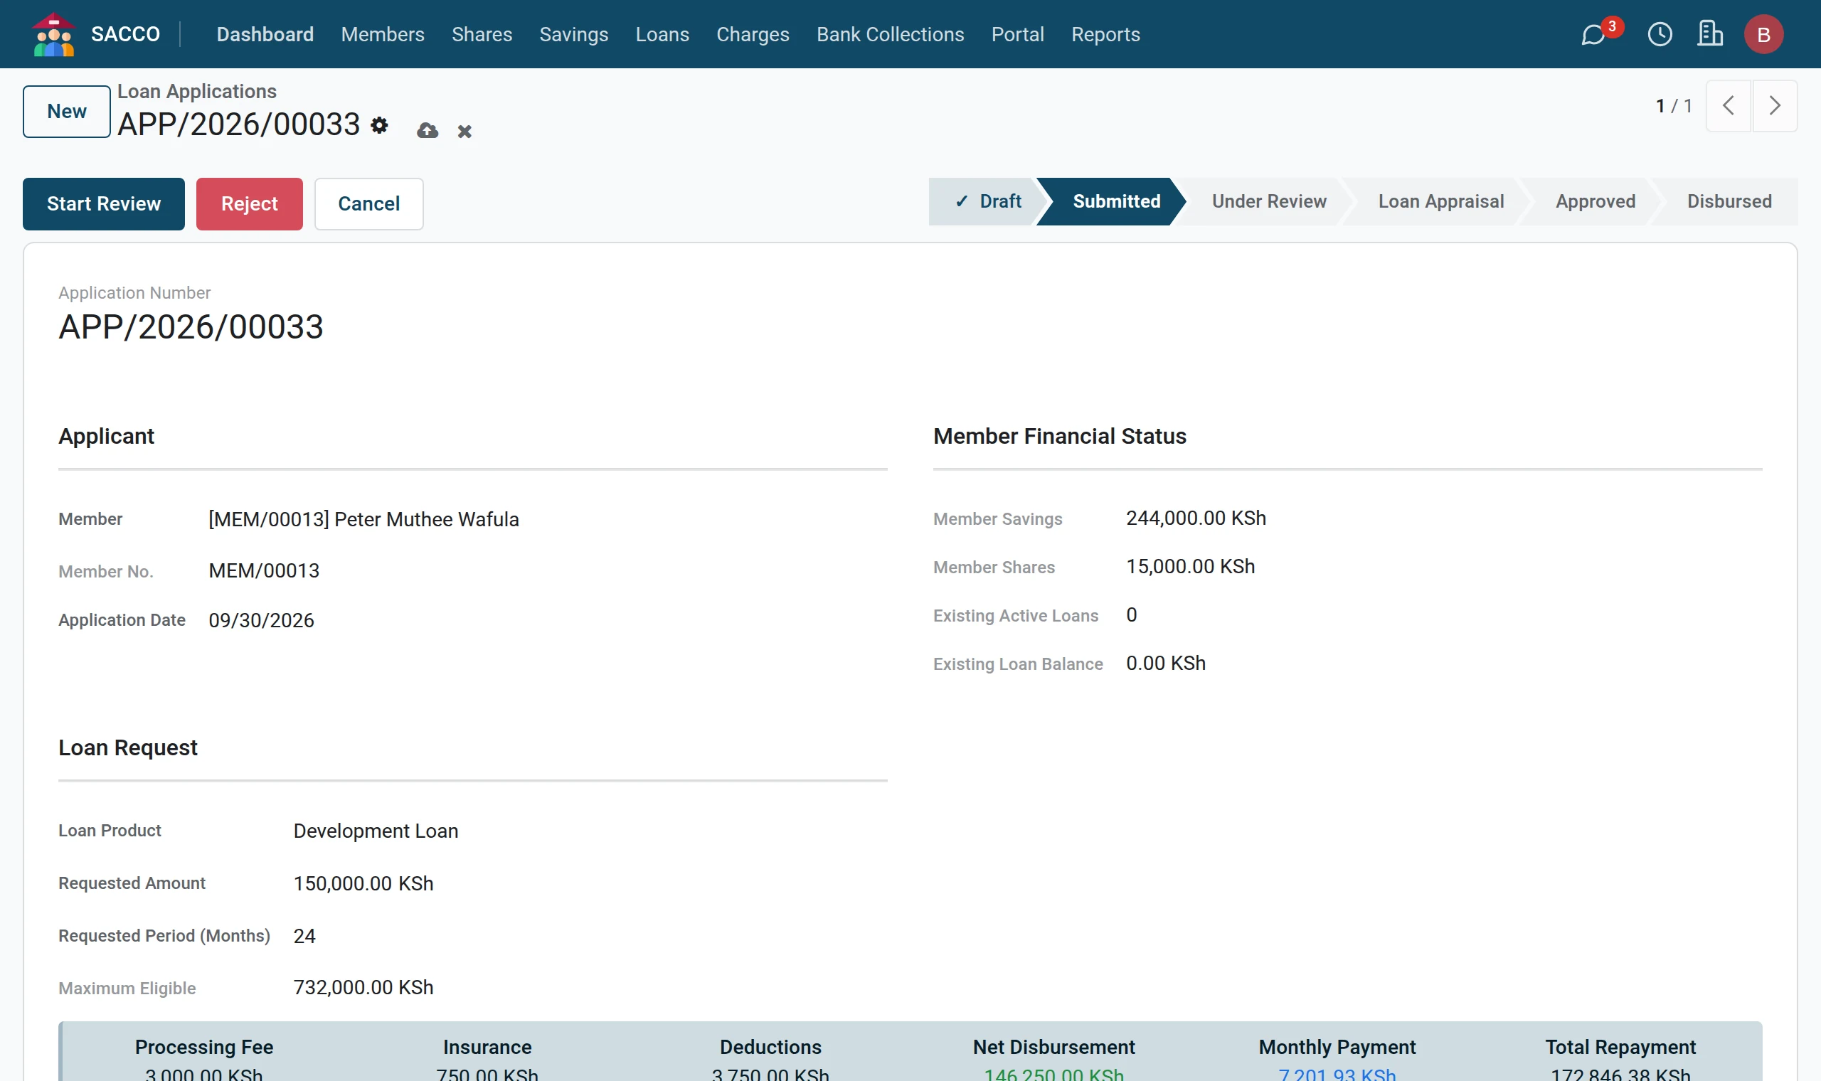Image resolution: width=1821 pixels, height=1081 pixels.
Task: Open the Reports menu
Action: pyautogui.click(x=1105, y=34)
